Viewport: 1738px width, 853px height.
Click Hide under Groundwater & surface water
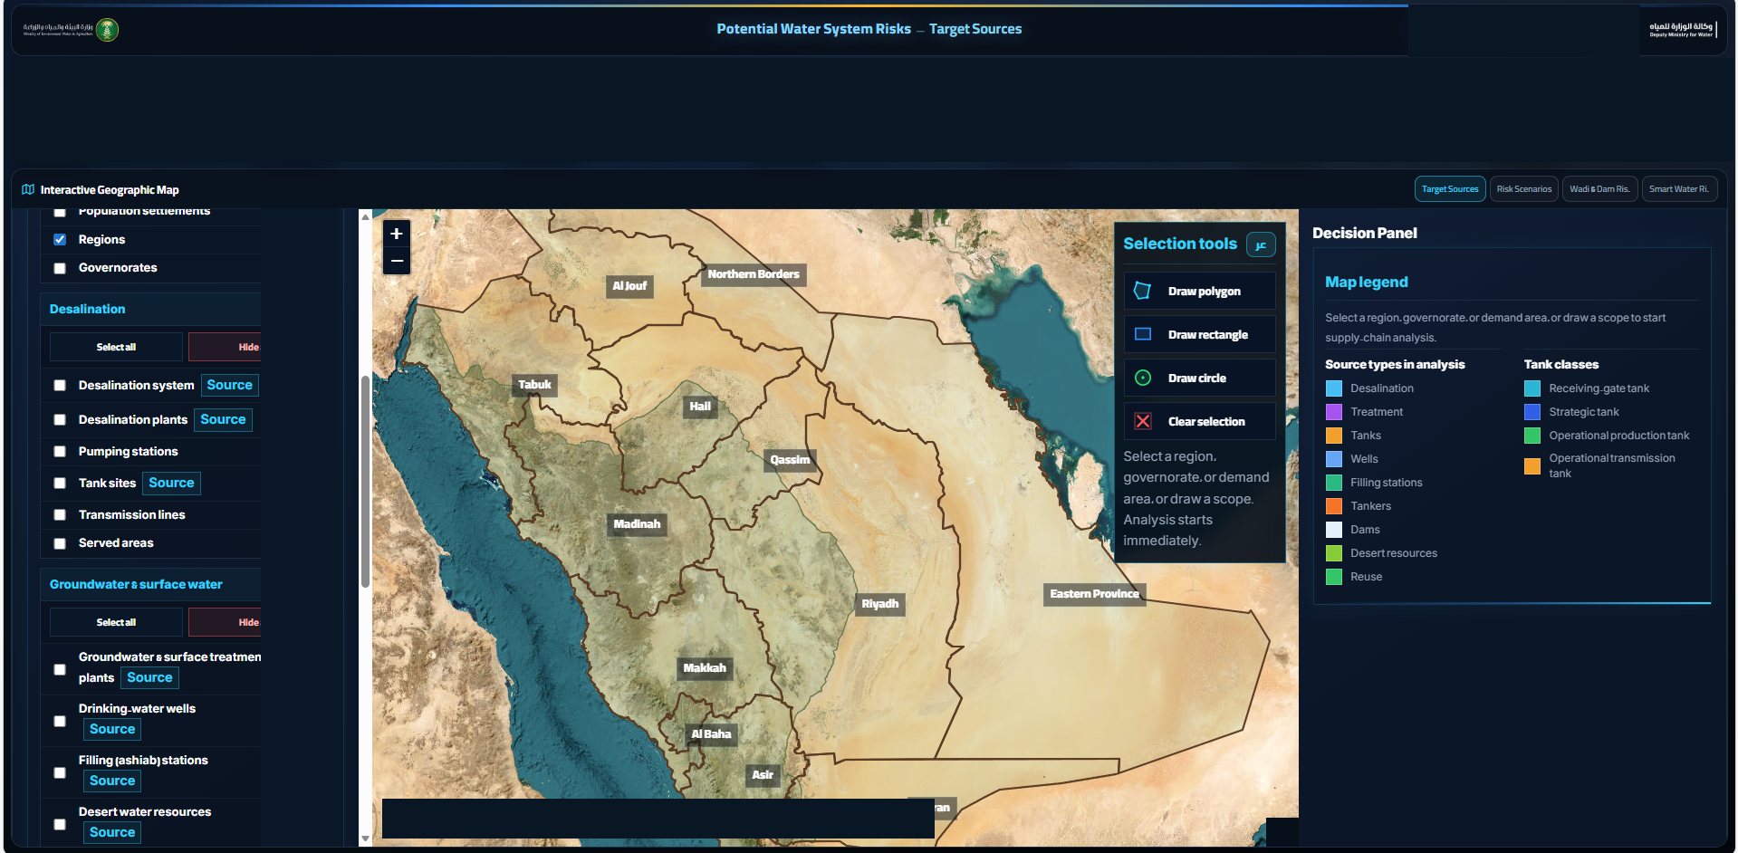click(225, 622)
